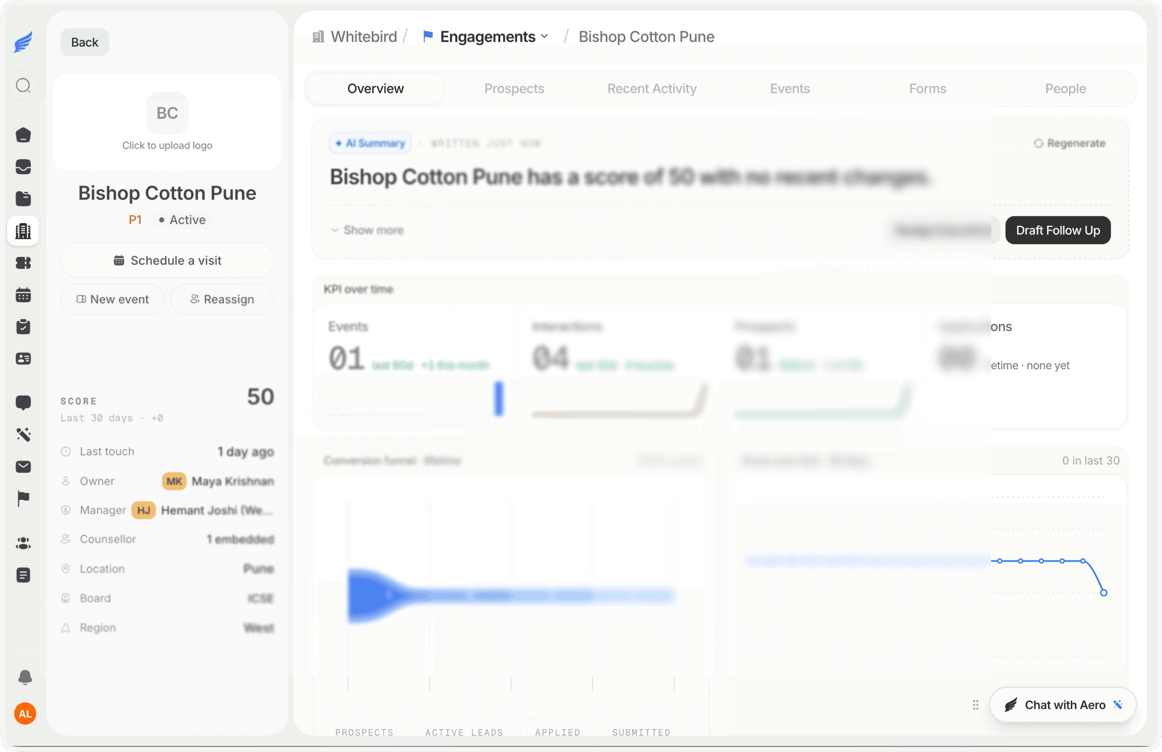Viewport: 1162px width, 752px height.
Task: Open the AL user avatar
Action: pyautogui.click(x=25, y=714)
